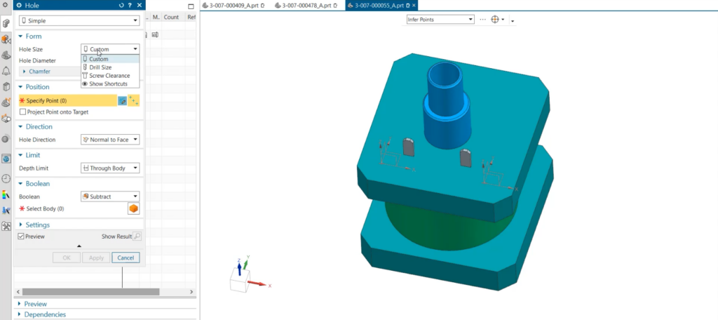Screen dimensions: 718x320
Task: Click Show Result magnifier icon
Action: 137,236
